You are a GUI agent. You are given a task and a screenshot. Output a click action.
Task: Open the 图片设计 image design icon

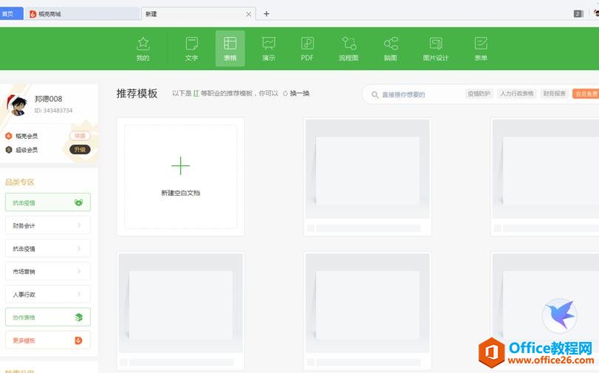(x=435, y=49)
